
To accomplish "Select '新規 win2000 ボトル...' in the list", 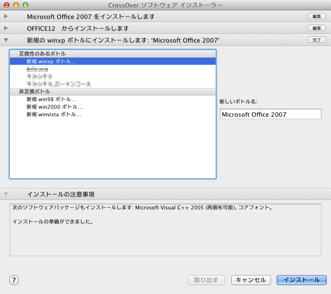I will pyautogui.click(x=113, y=107).
